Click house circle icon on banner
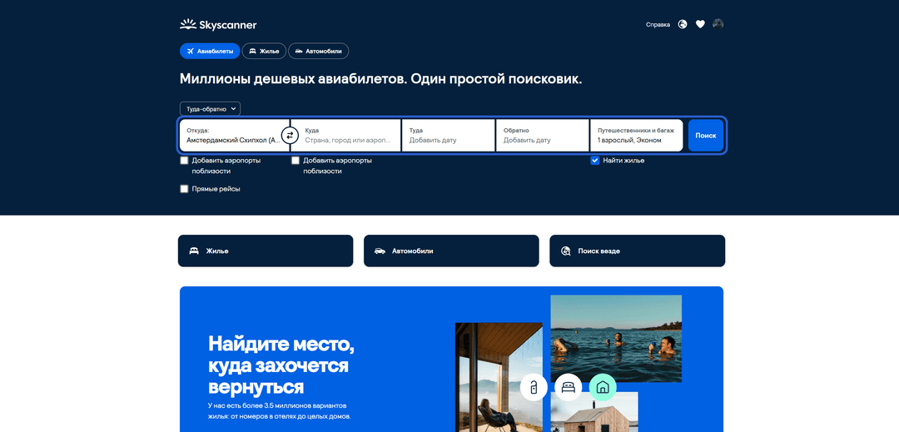Viewport: 899px width, 432px height. (x=603, y=387)
